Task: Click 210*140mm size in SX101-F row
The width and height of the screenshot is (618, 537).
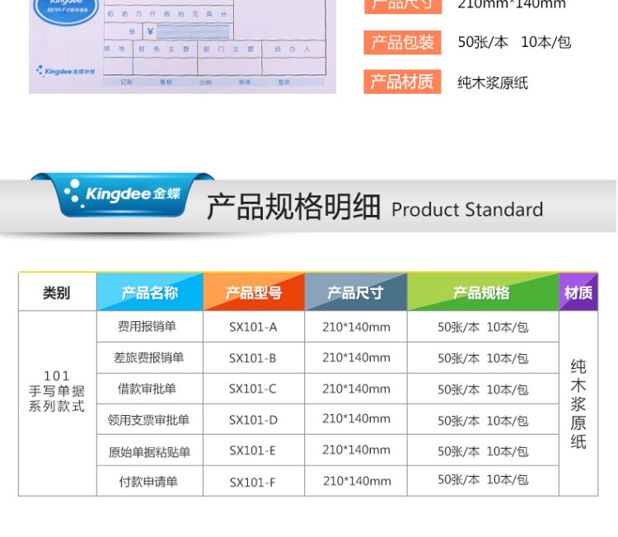Action: point(357,481)
